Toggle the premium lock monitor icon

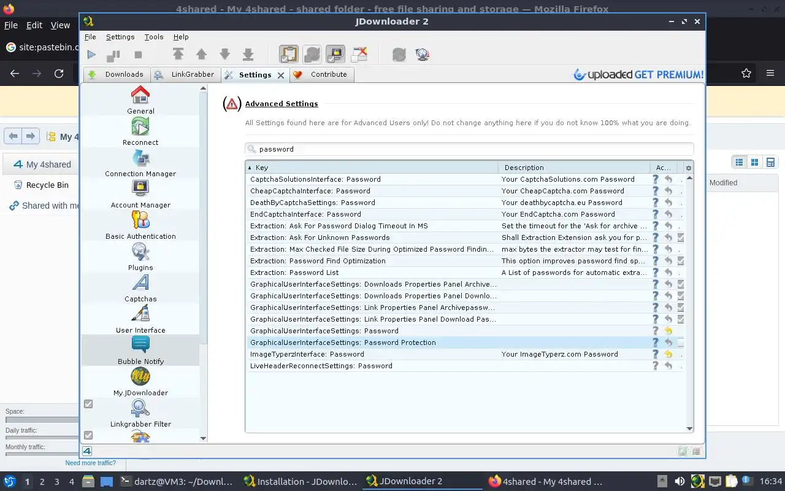click(335, 55)
